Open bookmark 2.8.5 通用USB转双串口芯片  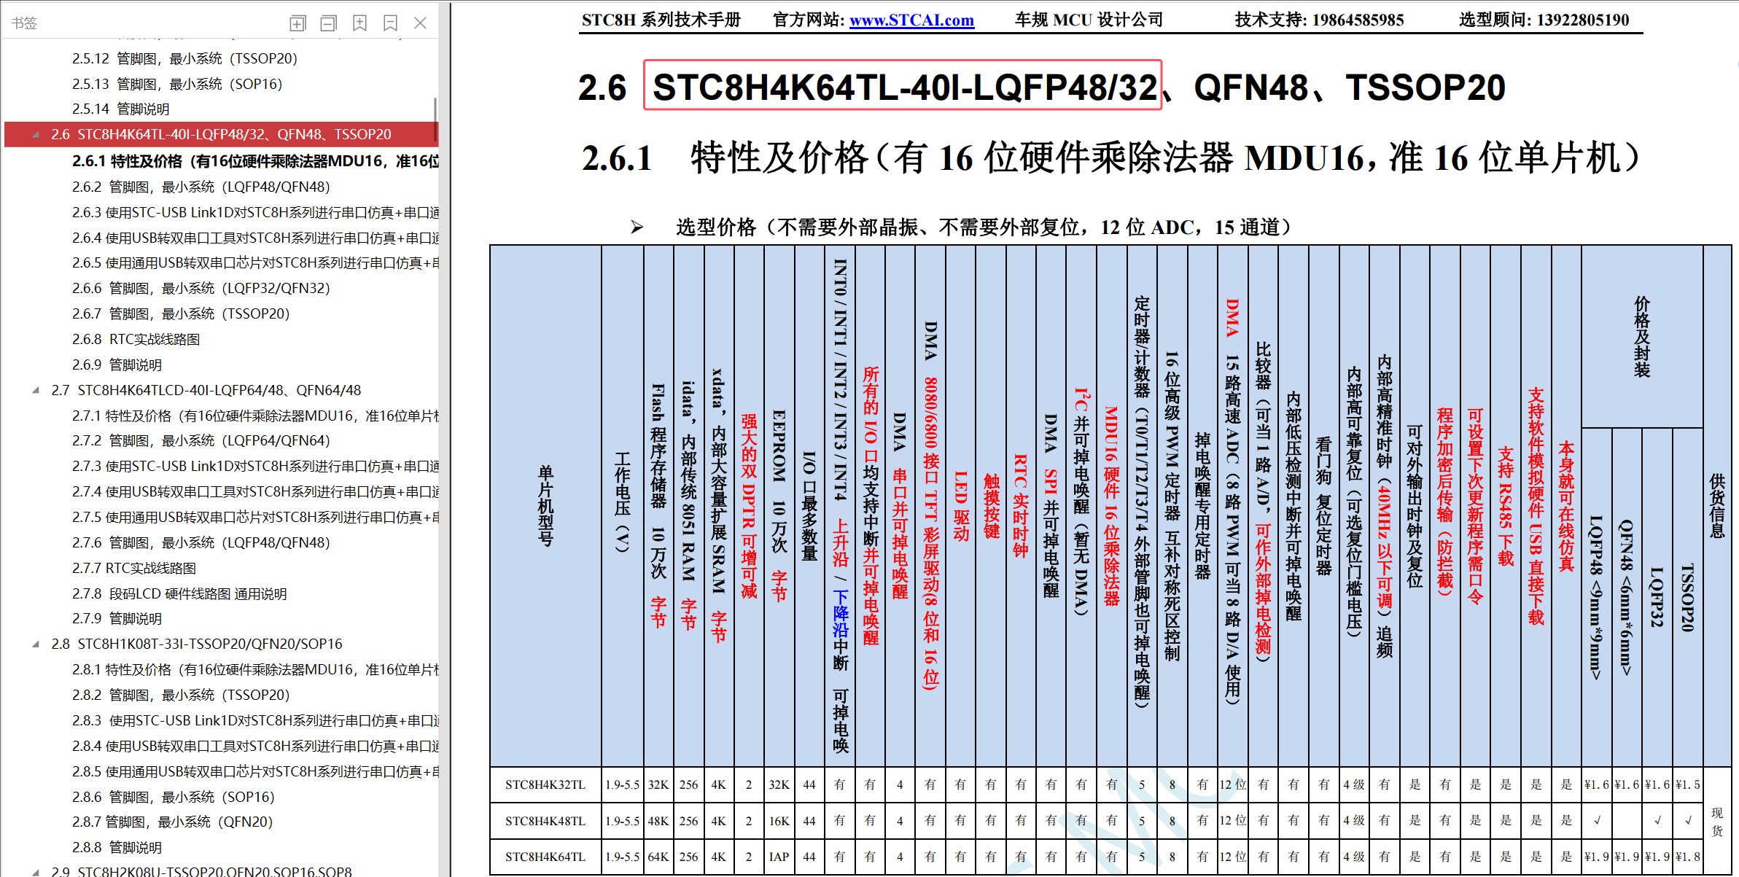[255, 772]
